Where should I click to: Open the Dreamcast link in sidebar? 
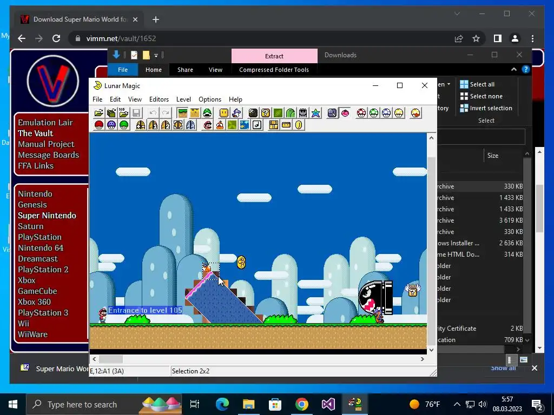[x=38, y=259]
